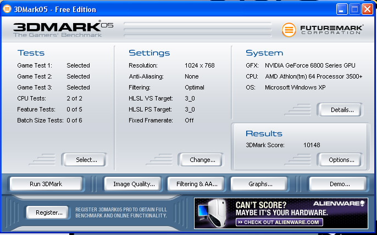Click the Feature Tests value 0 of 5
Viewport: 377px width, 235px height.
point(74,109)
